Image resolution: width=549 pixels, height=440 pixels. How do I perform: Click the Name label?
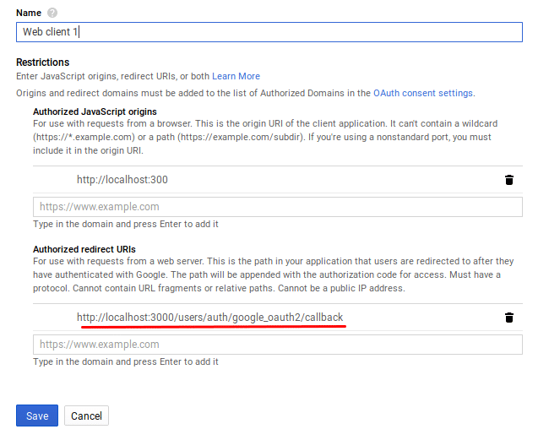click(x=29, y=13)
